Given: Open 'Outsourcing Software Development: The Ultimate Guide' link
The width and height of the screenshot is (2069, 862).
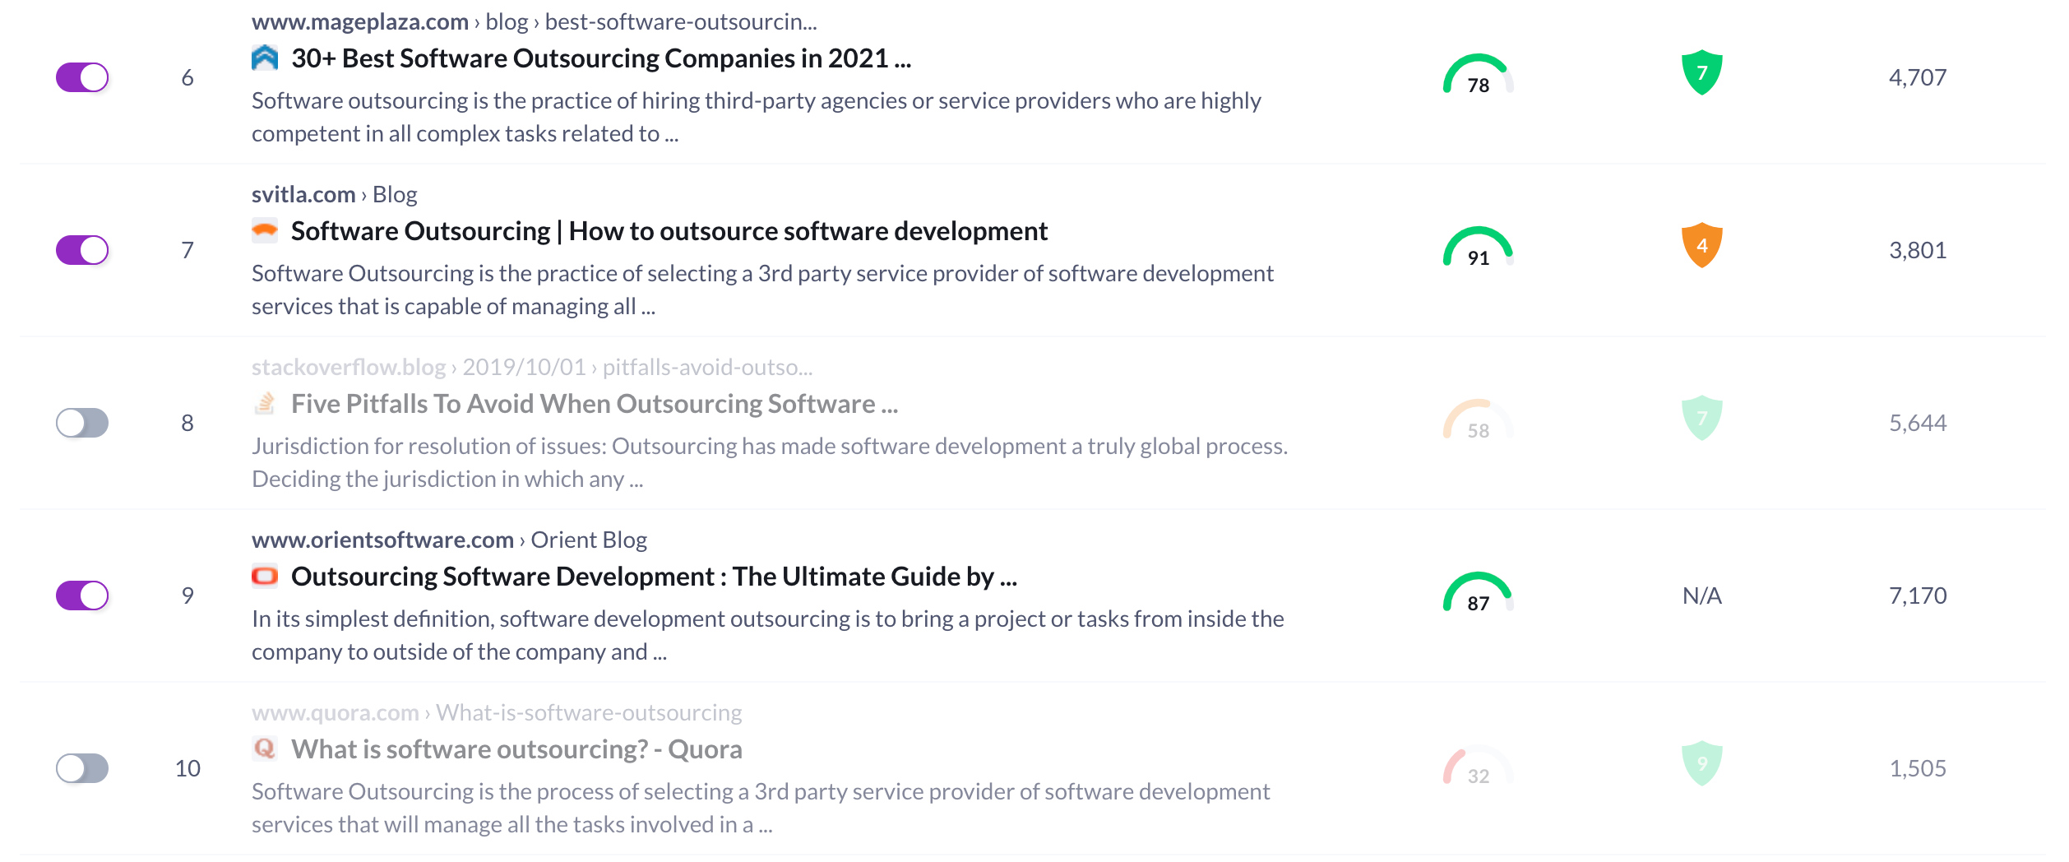Looking at the screenshot, I should [654, 577].
